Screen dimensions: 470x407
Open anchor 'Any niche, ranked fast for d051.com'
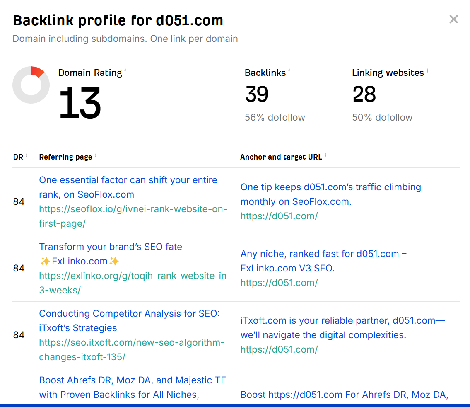[323, 261]
